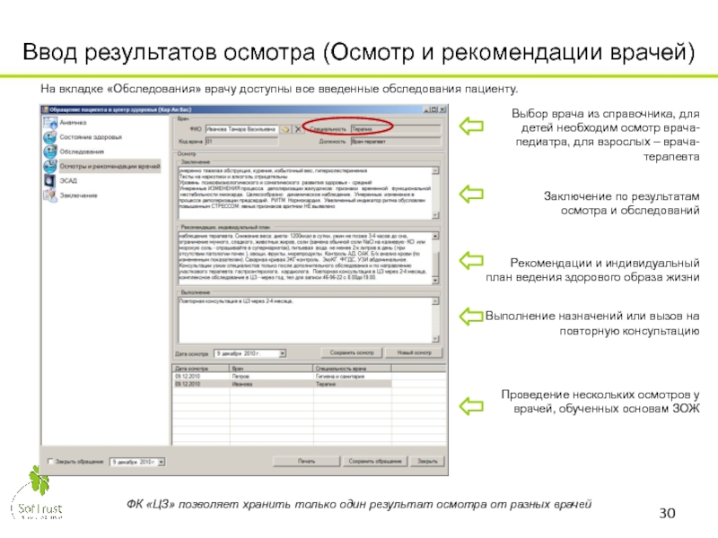Viewport: 718px width, 538px height.
Task: Tick the Закрыть обращение checkbox
Action: (x=51, y=462)
